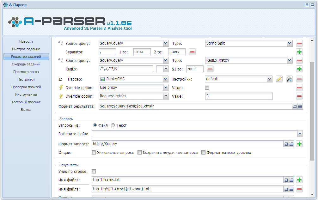
Task: Remove the Request retries override option
Action: tap(299, 96)
